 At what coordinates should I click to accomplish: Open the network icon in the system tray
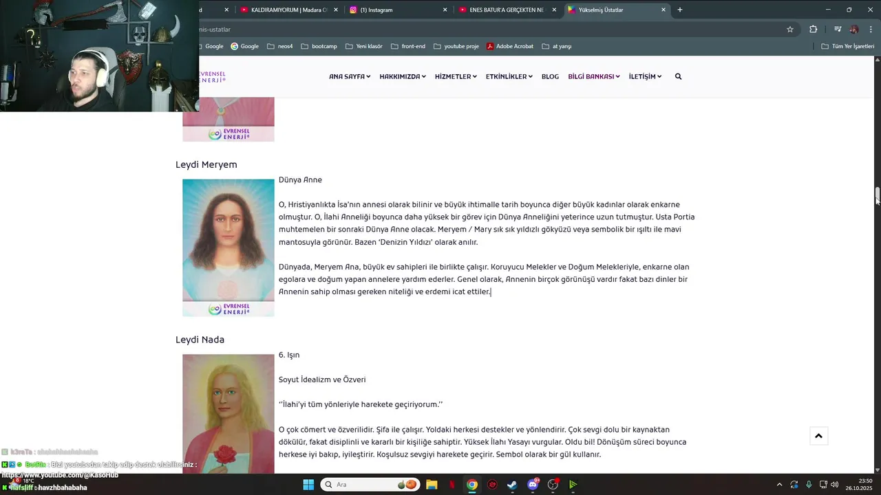[x=823, y=485]
